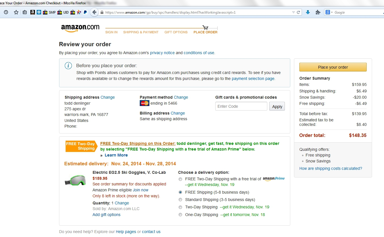Image resolution: width=384 pixels, height=237 pixels.
Task: Go back with the browser back arrow
Action: point(94,12)
